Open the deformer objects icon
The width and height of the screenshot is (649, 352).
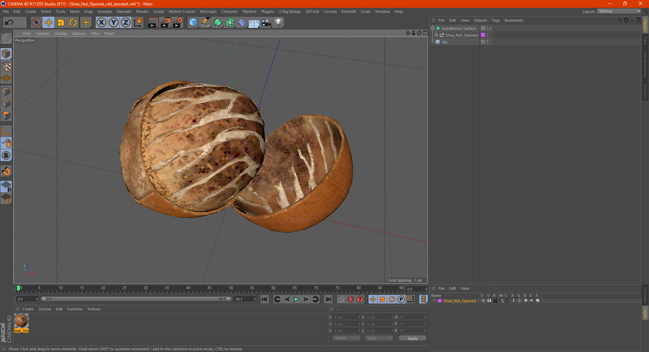(242, 23)
